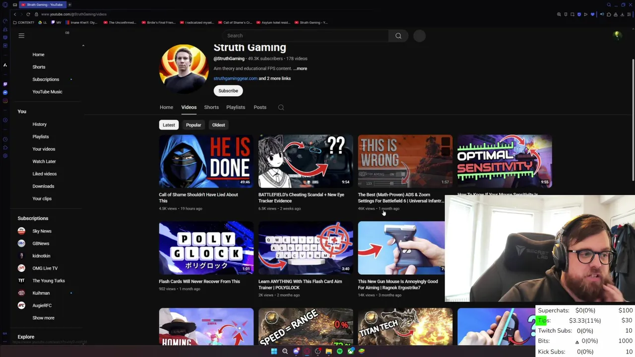Open Home in the YouTube sidebar
Screen dimensions: 635x357
(x=38, y=55)
